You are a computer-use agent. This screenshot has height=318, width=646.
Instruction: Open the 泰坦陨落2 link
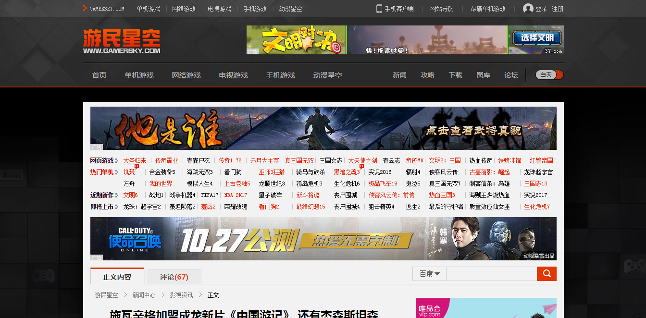point(182,207)
